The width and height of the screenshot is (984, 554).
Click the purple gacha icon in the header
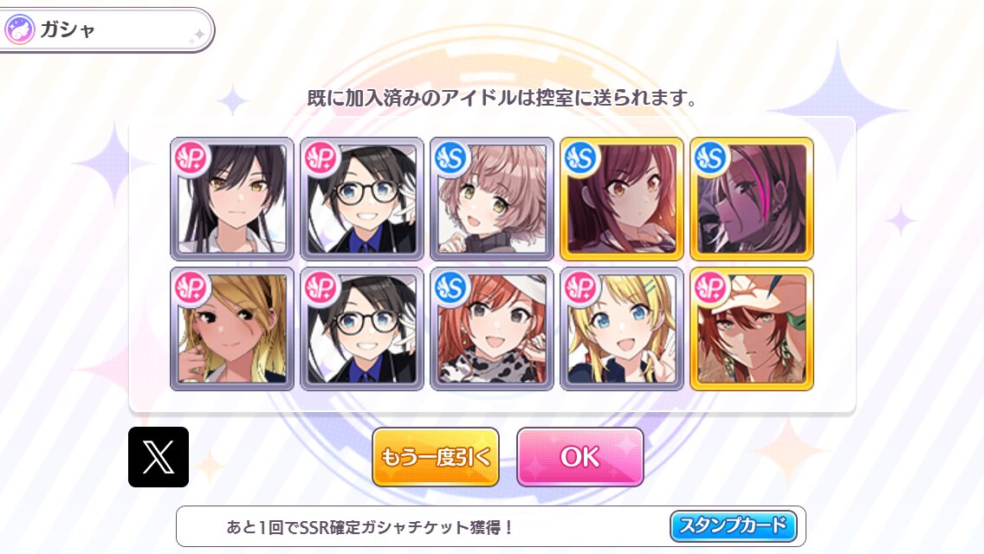point(19,29)
